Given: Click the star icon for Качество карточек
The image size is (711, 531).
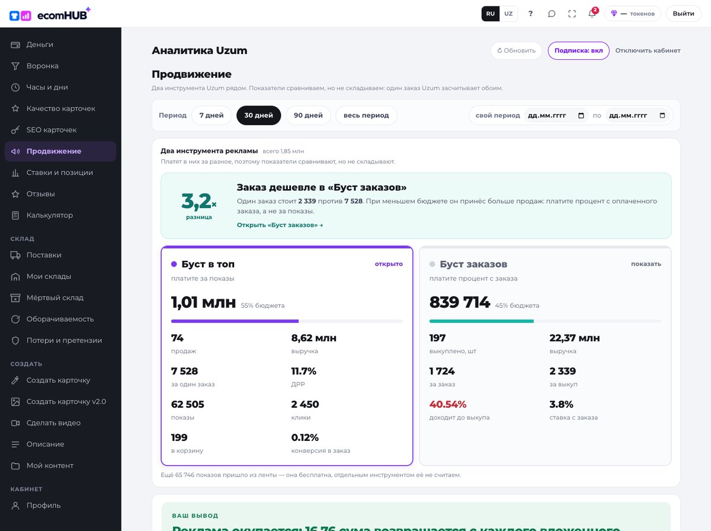Looking at the screenshot, I should click(x=15, y=108).
